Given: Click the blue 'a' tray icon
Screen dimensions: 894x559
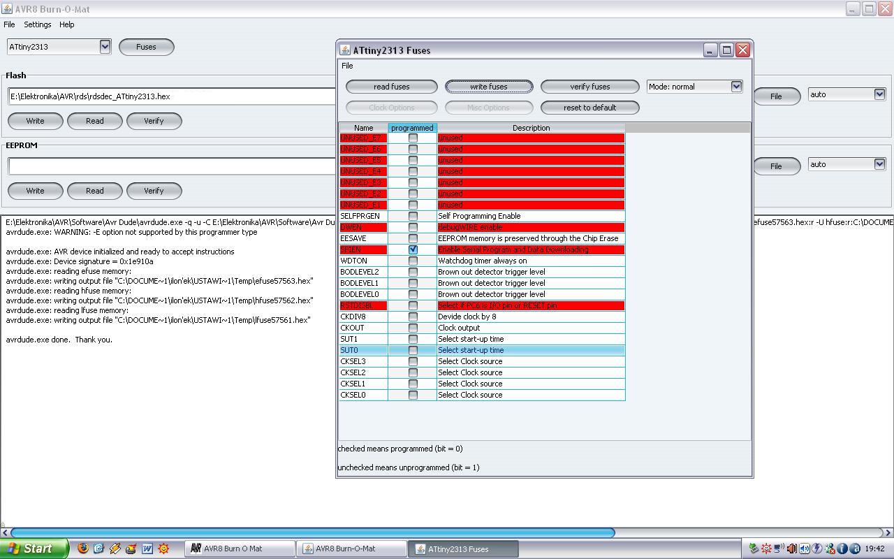Looking at the screenshot, I should point(855,549).
